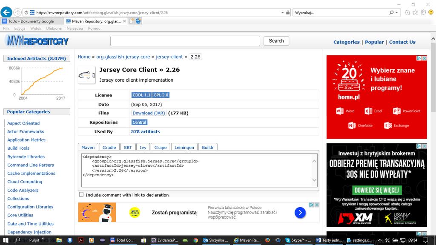436x245 pixels.
Task: Open Chrome from the taskbar
Action: pyautogui.click(x=196, y=240)
